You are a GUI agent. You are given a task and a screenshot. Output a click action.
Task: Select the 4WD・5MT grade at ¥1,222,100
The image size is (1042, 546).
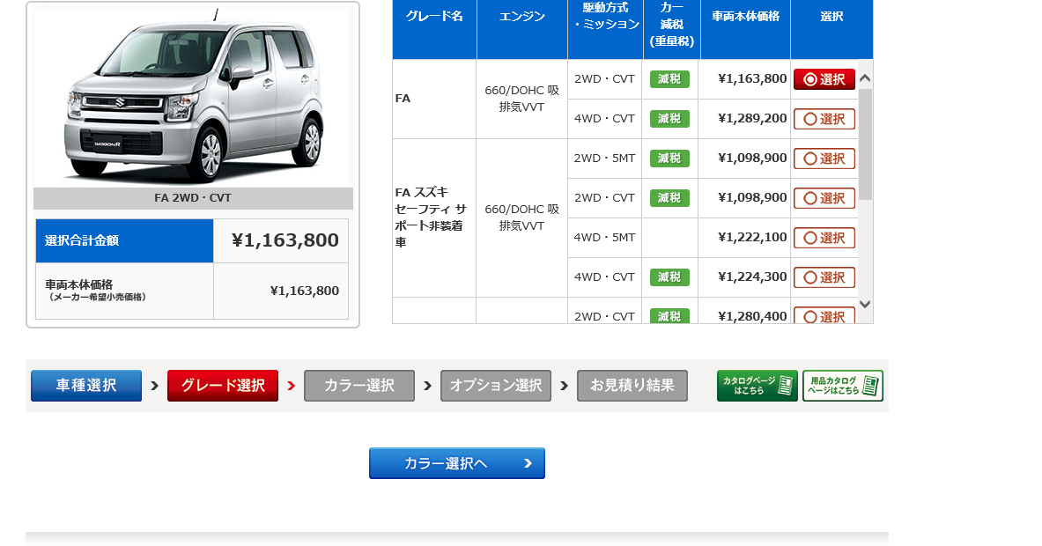824,238
